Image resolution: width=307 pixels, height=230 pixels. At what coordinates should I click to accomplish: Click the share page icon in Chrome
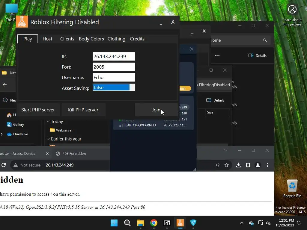click(217, 165)
